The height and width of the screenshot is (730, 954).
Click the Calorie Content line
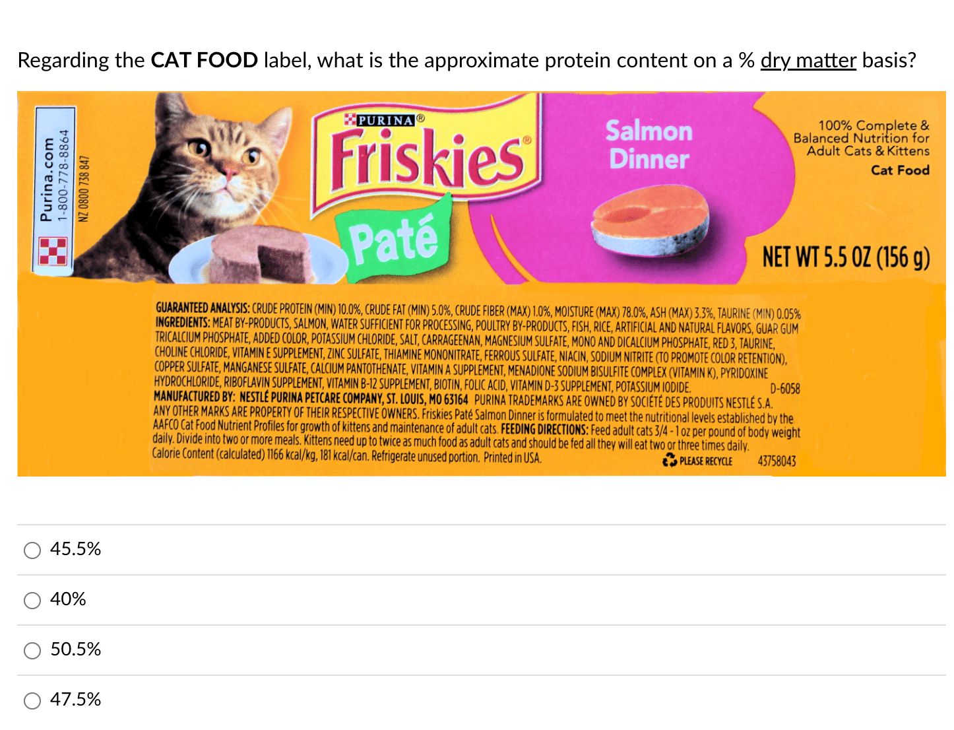[347, 455]
